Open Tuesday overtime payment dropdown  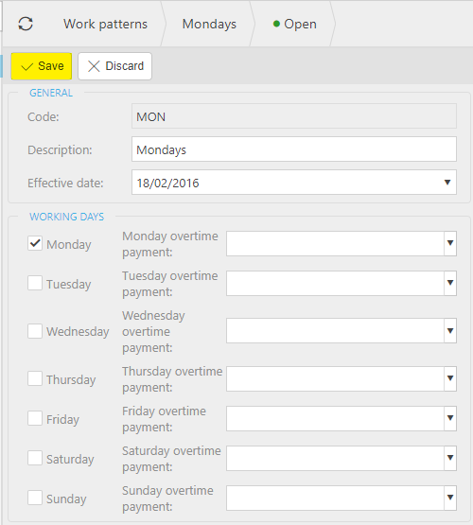pyautogui.click(x=450, y=283)
